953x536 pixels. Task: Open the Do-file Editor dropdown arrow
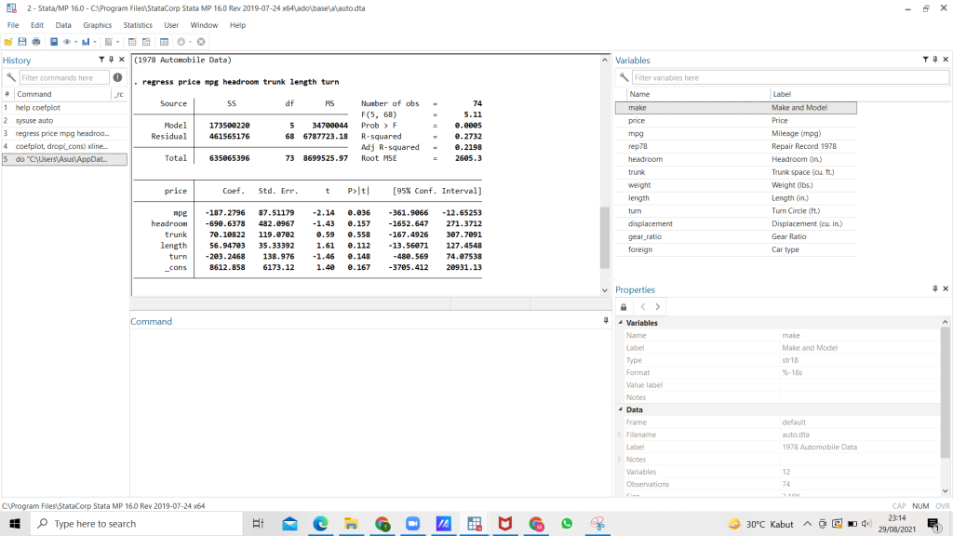tap(117, 42)
